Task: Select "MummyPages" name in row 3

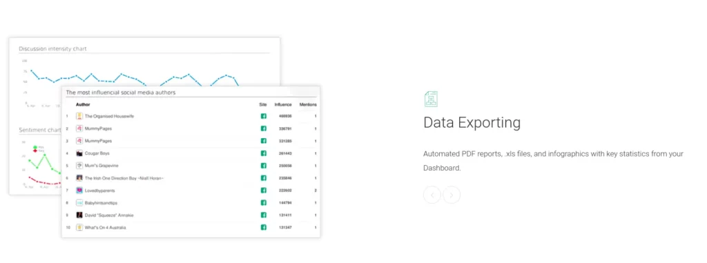Action: (x=98, y=141)
